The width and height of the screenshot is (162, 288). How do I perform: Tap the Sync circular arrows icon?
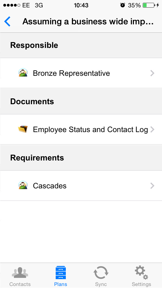pos(101,273)
